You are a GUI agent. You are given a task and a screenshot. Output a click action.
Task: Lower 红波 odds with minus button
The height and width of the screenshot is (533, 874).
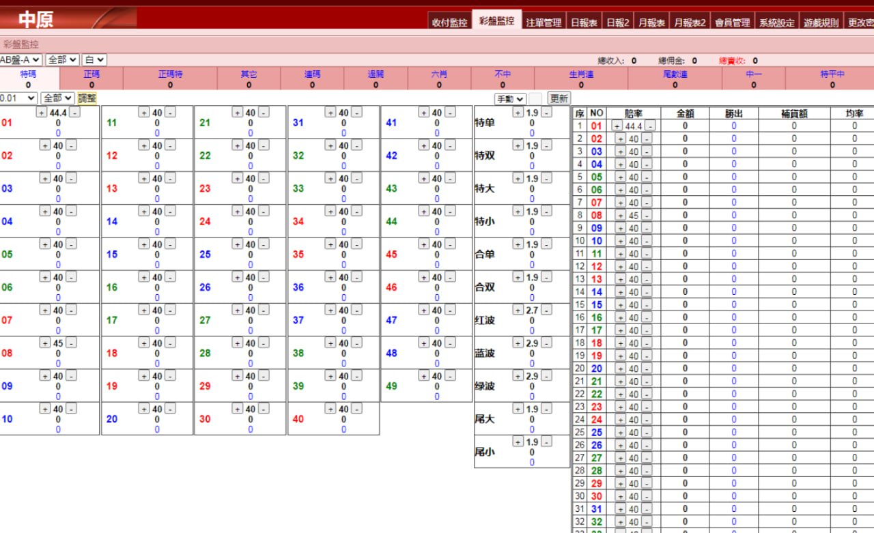click(x=546, y=311)
